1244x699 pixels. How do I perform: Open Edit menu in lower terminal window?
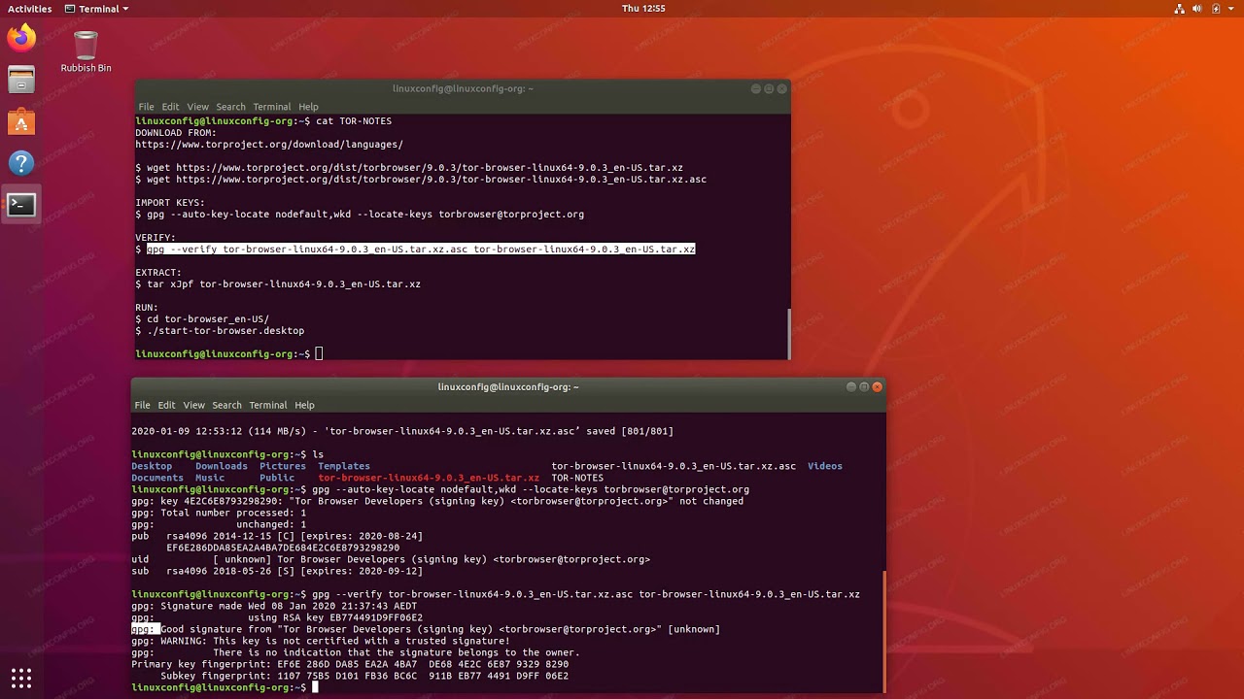[166, 405]
